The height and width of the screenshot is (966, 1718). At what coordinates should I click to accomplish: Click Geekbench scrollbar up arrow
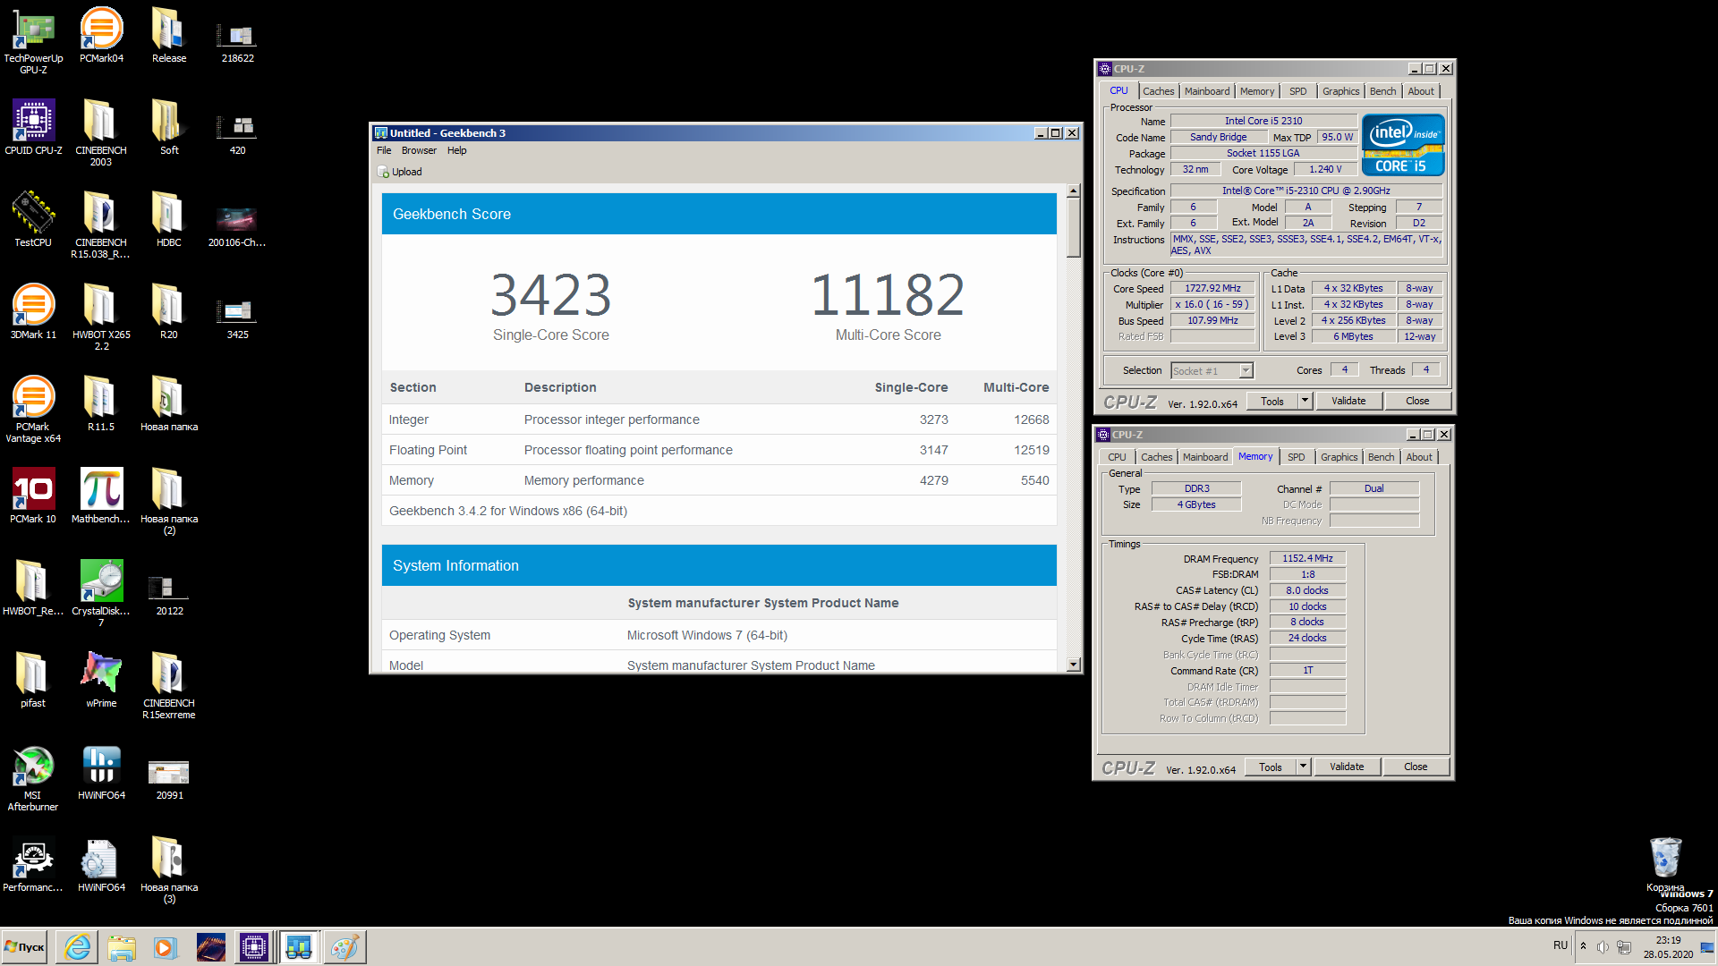tap(1074, 191)
